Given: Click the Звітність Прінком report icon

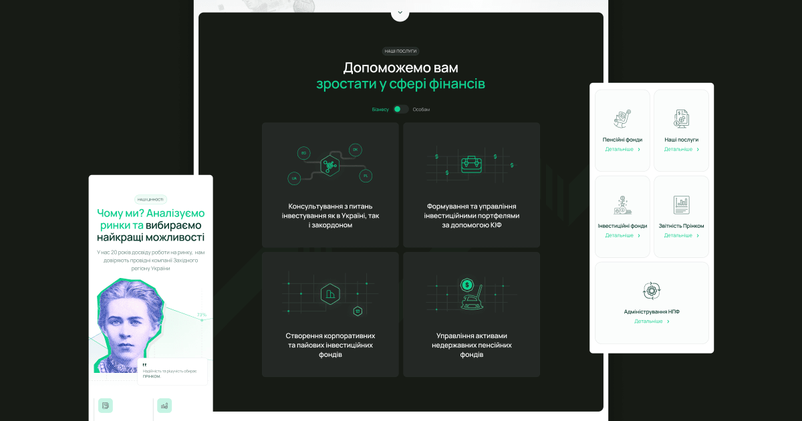Looking at the screenshot, I should (681, 205).
